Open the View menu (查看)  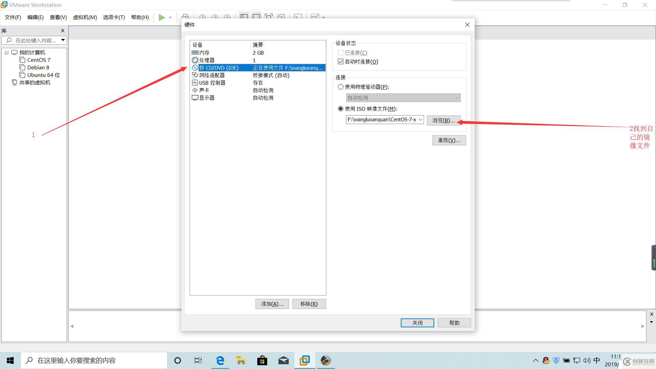pos(58,17)
